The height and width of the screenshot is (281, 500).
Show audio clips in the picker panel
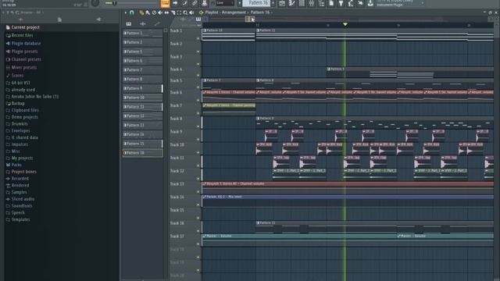tap(142, 24)
